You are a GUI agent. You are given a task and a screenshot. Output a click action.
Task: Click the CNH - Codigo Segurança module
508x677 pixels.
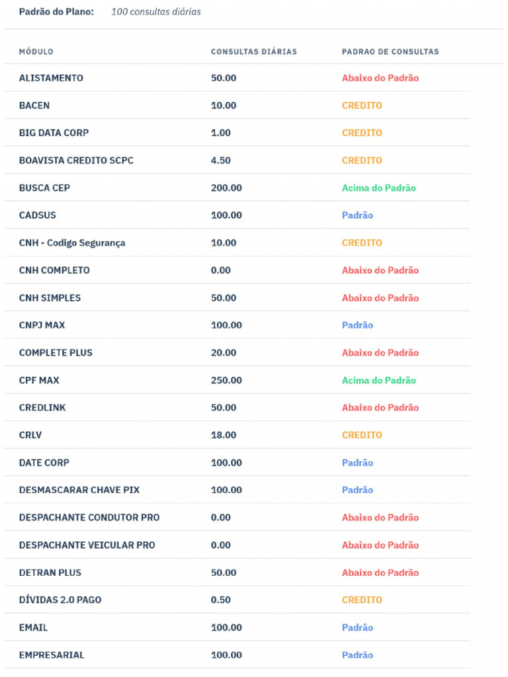coord(72,243)
